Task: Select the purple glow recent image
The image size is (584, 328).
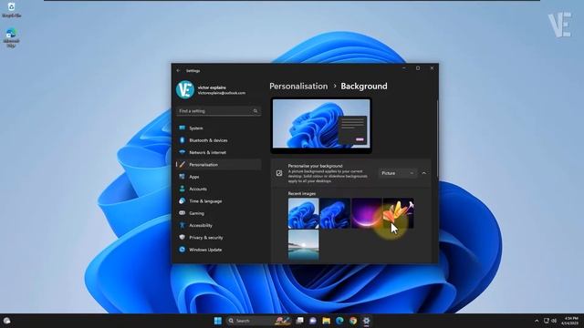Action: 367,213
